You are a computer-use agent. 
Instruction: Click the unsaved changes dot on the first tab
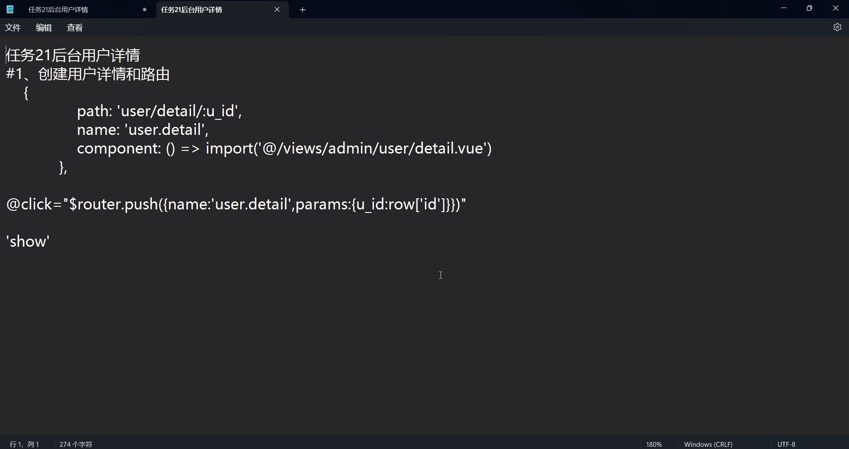pos(144,10)
